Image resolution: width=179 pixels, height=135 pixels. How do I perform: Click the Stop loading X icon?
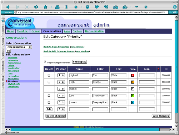tap(27, 7)
